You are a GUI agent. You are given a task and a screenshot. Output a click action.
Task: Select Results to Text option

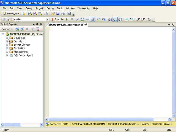(110, 20)
